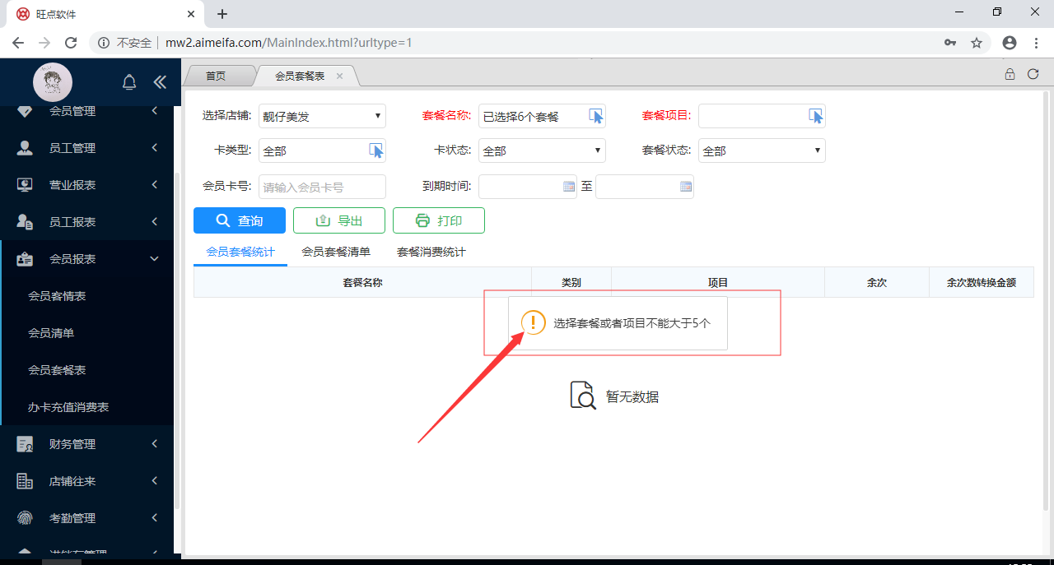This screenshot has width=1054, height=565.
Task: Open the 套餐状态 dropdown
Action: point(762,151)
